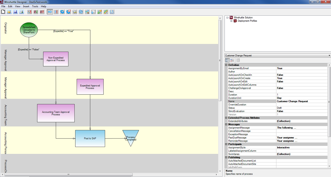Click the straight arrow connector tool icon
The image size is (331, 177).
tap(50, 12)
